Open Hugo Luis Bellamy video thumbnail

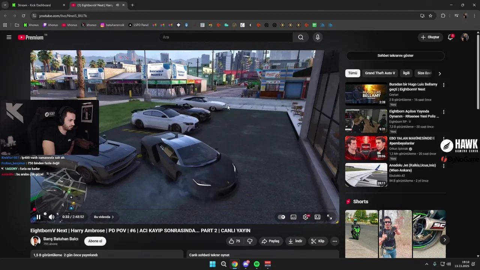click(x=366, y=94)
